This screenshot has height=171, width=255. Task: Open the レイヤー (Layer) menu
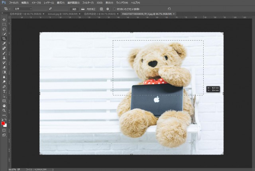[48, 2]
